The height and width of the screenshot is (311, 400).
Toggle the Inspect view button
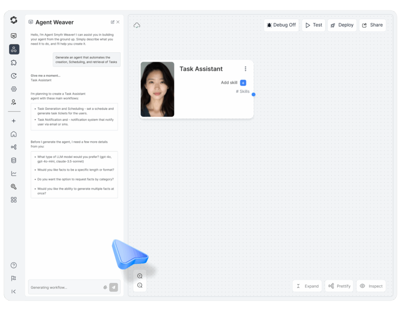tap(371, 286)
